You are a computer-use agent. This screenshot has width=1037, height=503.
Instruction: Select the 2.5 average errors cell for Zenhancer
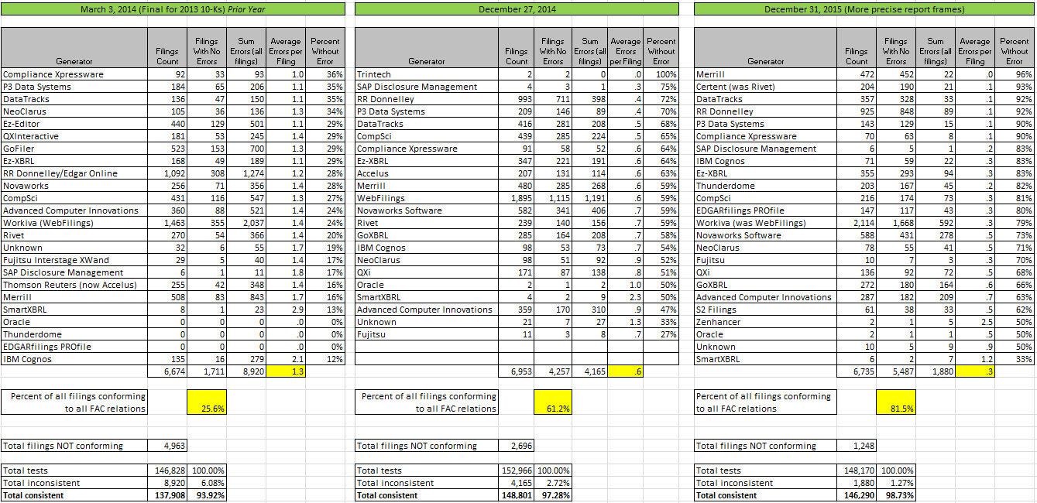(975, 322)
